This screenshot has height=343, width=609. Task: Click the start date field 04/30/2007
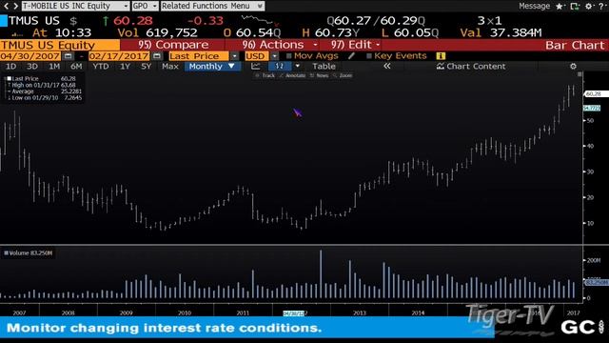click(29, 56)
